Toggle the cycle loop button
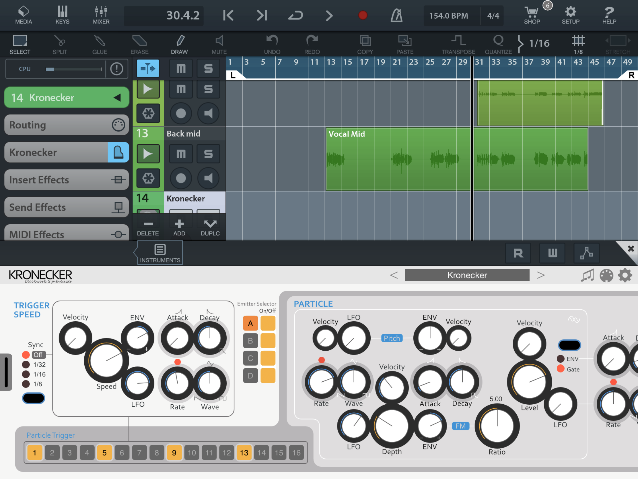The height and width of the screenshot is (479, 638). pyautogui.click(x=296, y=15)
